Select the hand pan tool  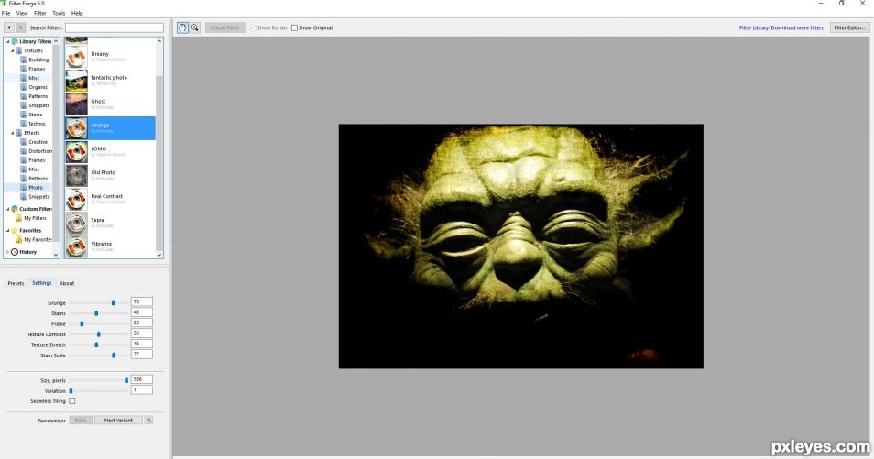pos(182,27)
